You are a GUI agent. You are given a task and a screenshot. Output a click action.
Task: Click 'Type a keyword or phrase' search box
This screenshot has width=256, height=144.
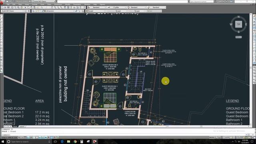coord(202,2)
